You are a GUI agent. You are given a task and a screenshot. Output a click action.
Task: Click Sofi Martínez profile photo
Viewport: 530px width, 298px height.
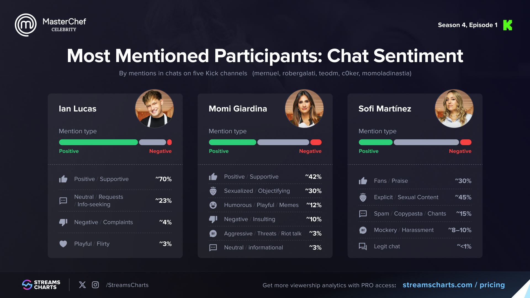coord(454,108)
